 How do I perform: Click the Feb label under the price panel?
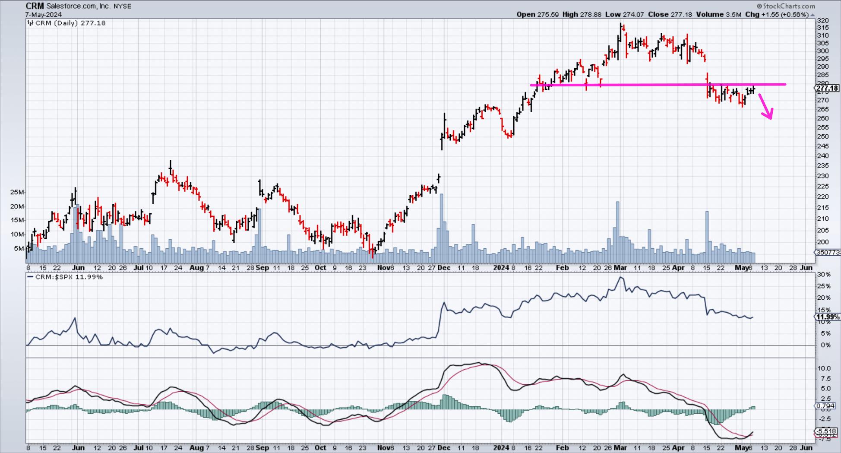tap(562, 268)
